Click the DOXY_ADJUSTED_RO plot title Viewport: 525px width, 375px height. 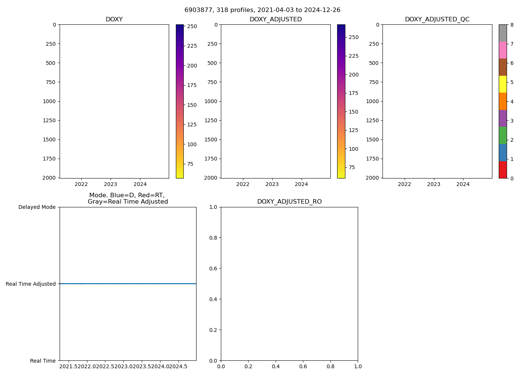click(x=289, y=202)
